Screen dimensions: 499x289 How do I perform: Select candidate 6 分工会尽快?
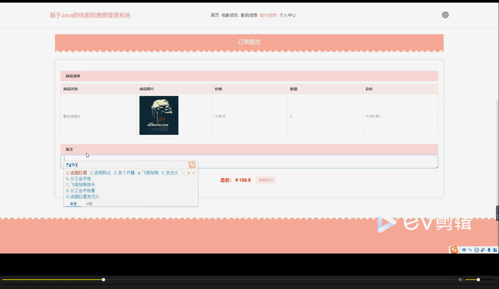[x=79, y=179]
